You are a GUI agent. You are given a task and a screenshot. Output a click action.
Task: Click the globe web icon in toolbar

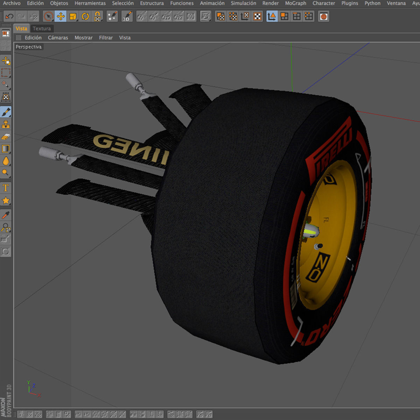point(324,16)
